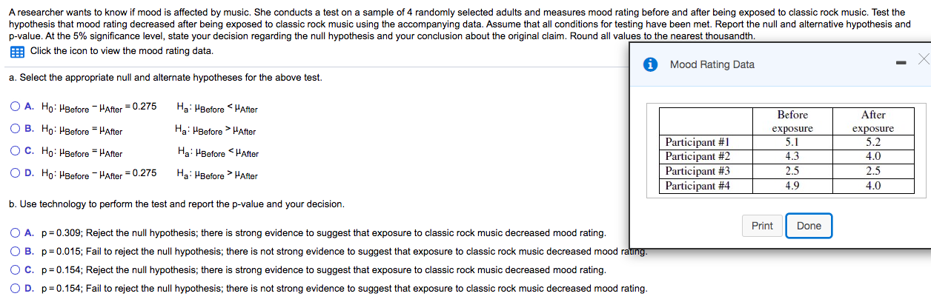The image size is (931, 302).
Task: Click the Before exposure column header
Action: [792, 121]
